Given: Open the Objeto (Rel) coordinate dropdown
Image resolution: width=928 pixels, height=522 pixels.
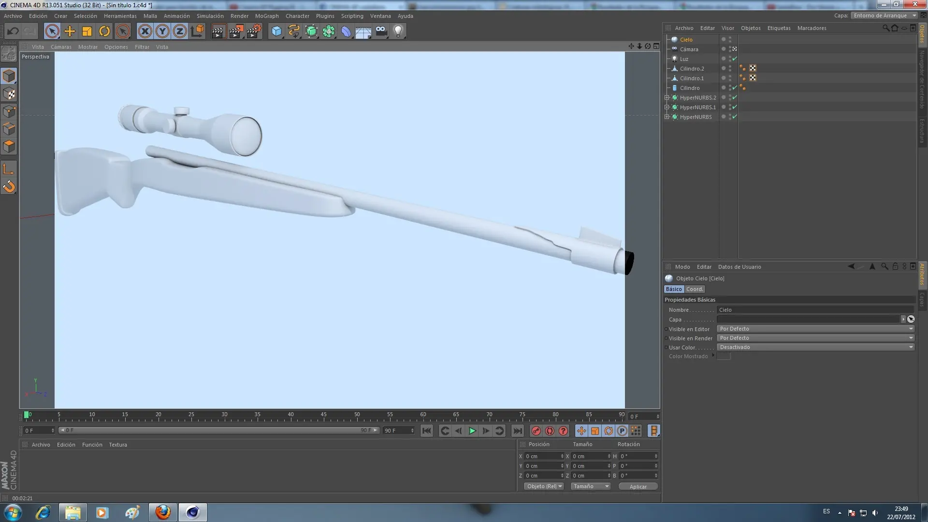Looking at the screenshot, I should click(544, 486).
